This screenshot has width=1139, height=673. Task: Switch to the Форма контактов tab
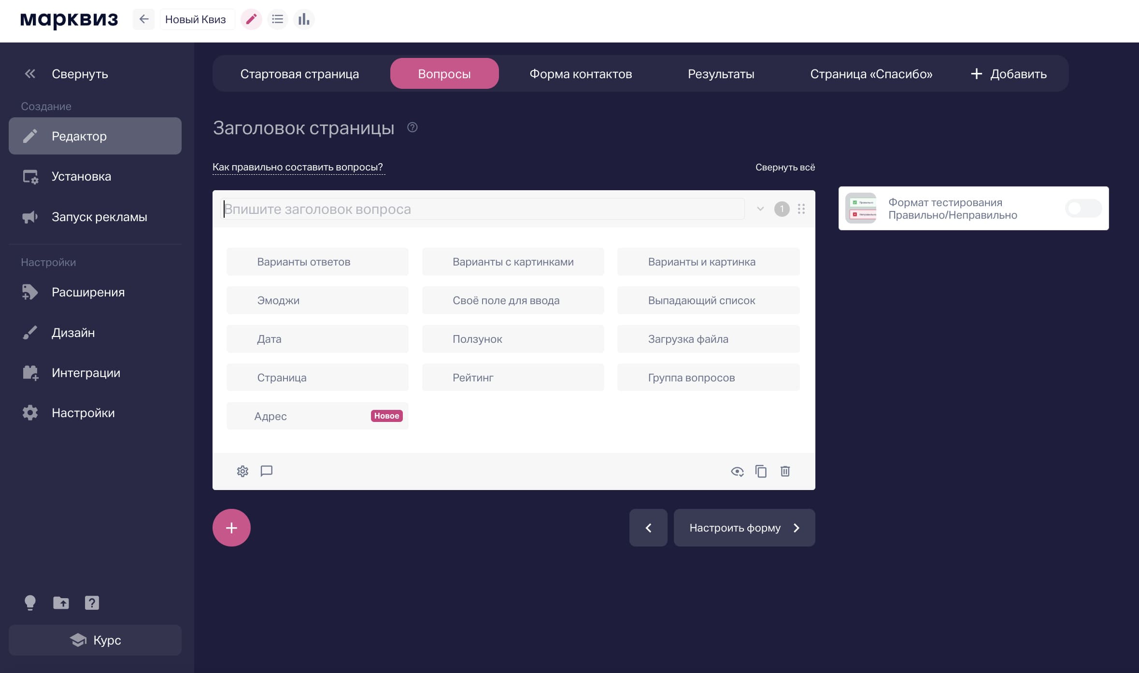click(581, 73)
